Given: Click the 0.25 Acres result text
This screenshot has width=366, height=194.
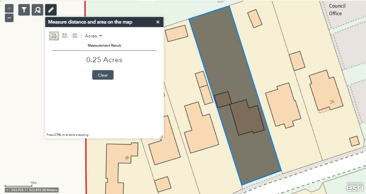Looking at the screenshot, I should pyautogui.click(x=104, y=60).
